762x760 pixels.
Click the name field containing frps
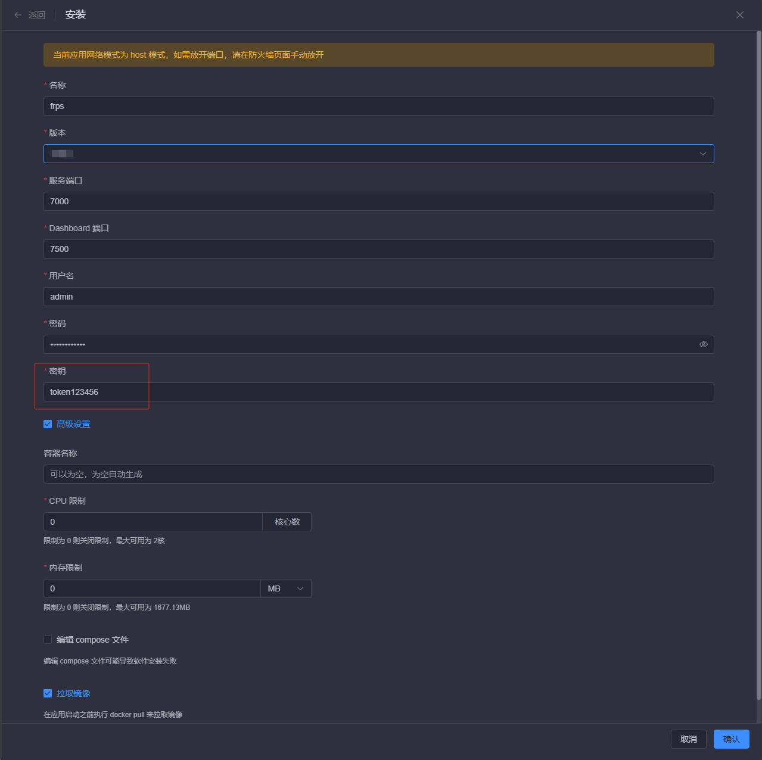coord(378,106)
